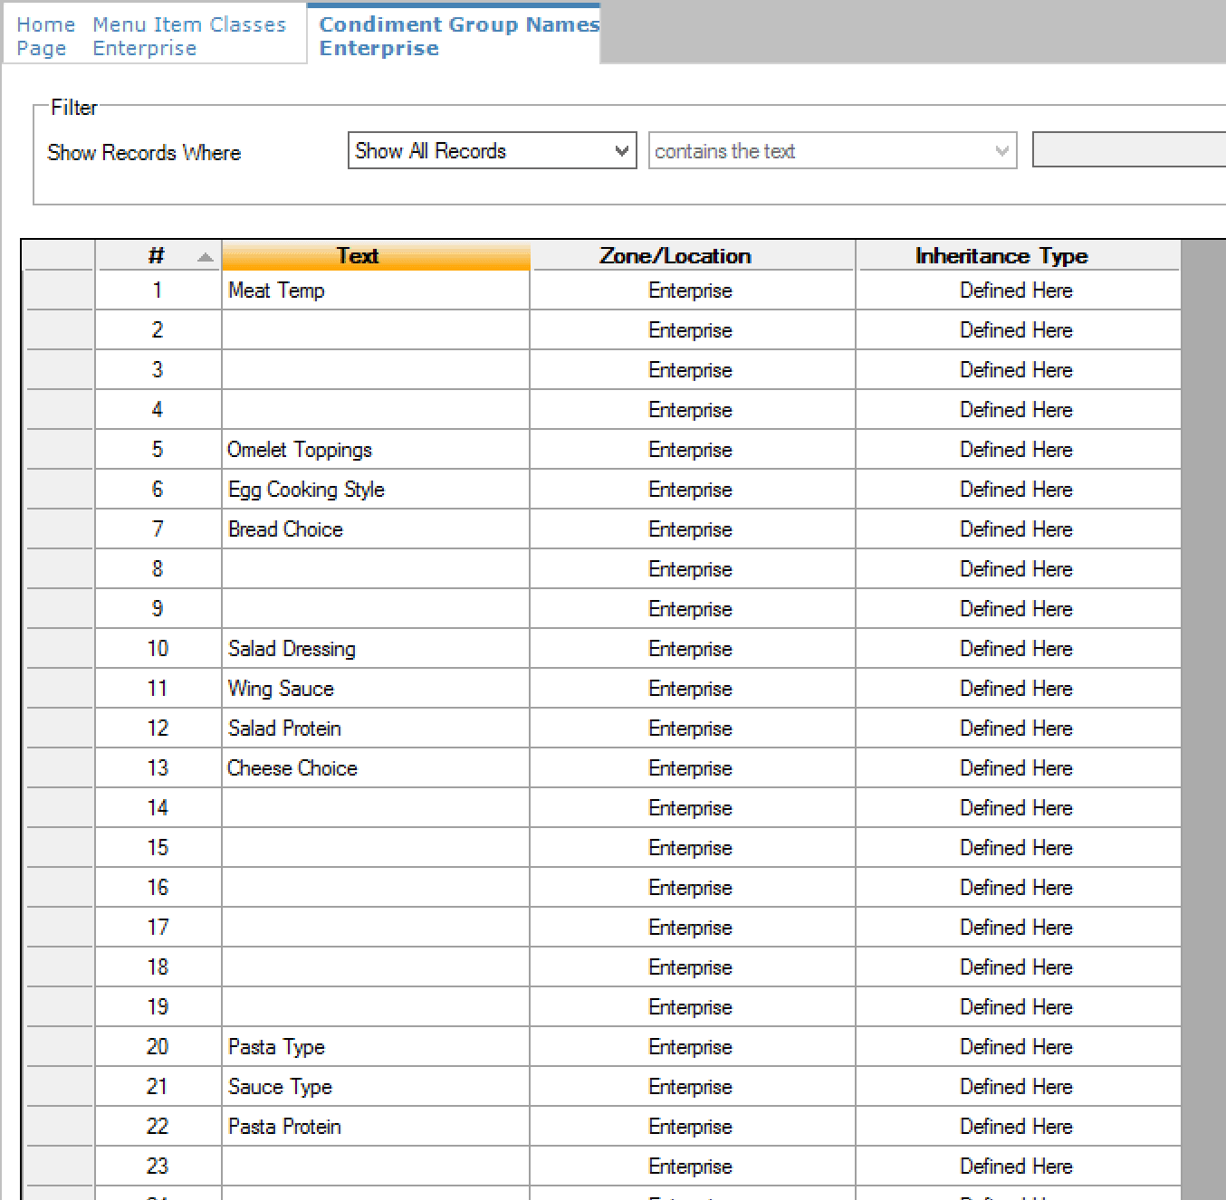Viewport: 1226px width, 1200px height.
Task: Sort by Inheritance Type column header
Action: pos(1018,255)
